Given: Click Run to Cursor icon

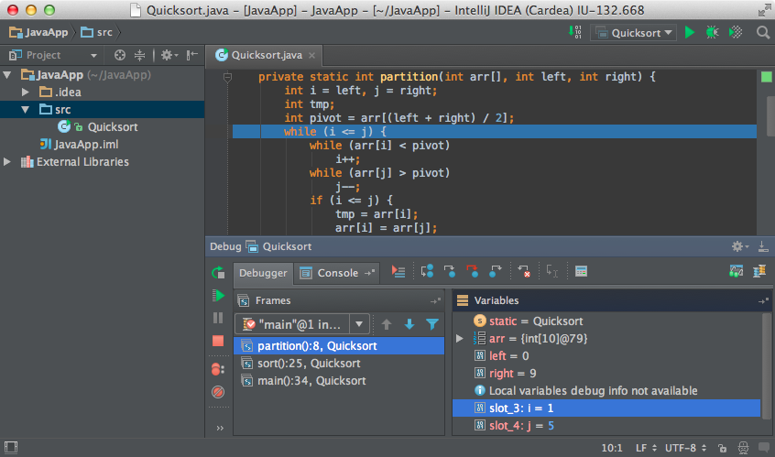Looking at the screenshot, I should (552, 271).
